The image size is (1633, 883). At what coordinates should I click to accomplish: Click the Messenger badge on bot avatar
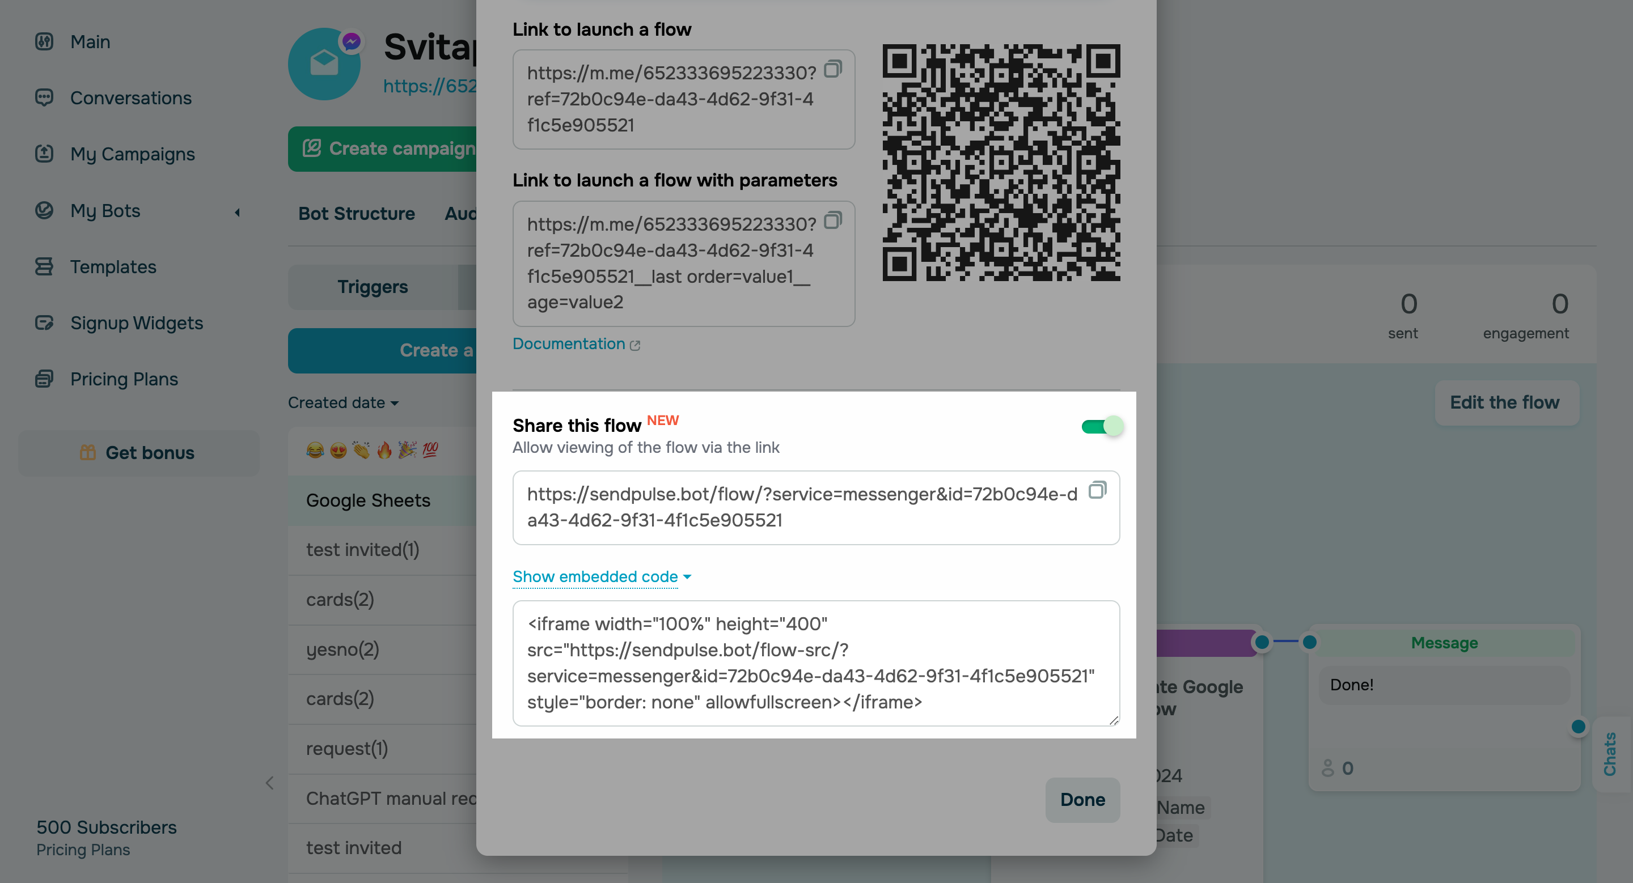pos(351,41)
